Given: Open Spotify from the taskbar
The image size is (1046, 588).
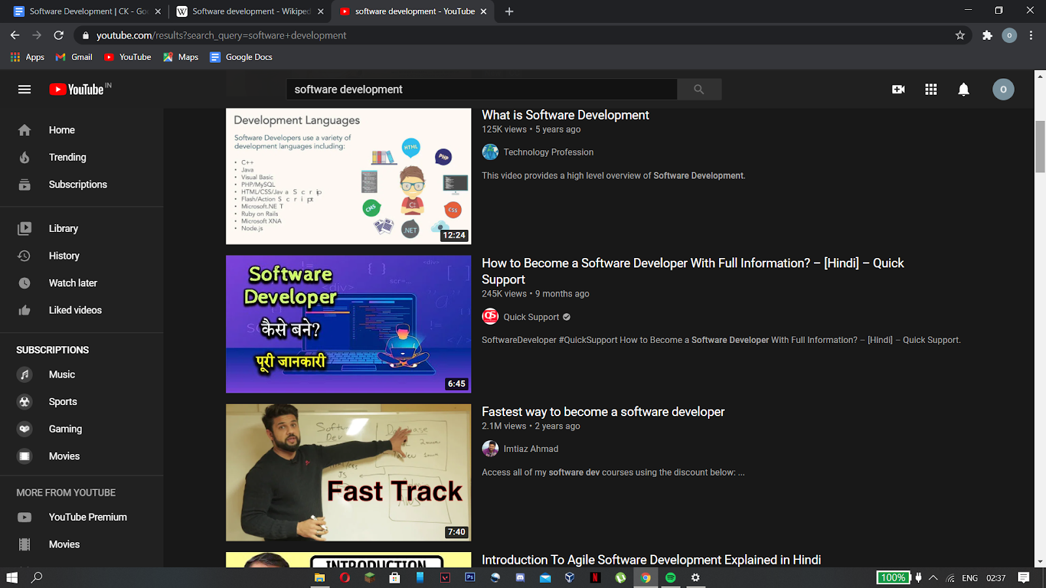Looking at the screenshot, I should tap(671, 578).
